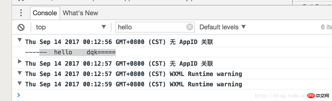Open the Default levels dropdown
Image resolution: width=332 pixels, height=101 pixels.
point(223,27)
